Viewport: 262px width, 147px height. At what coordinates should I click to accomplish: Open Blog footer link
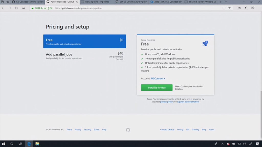[204, 130]
